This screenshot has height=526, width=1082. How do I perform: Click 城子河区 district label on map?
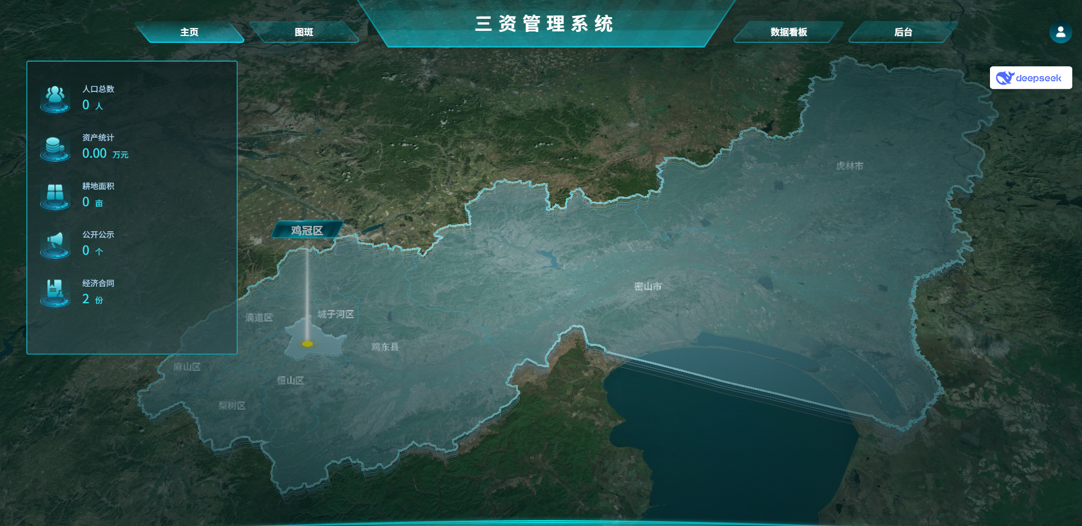[336, 314]
